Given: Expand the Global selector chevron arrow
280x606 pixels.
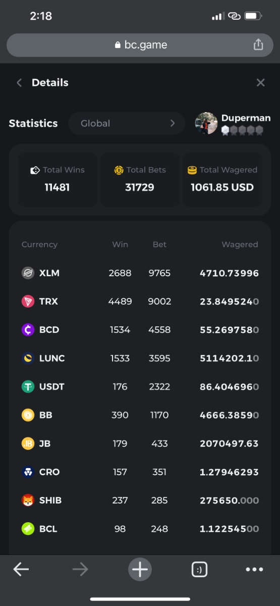Looking at the screenshot, I should pyautogui.click(x=173, y=123).
